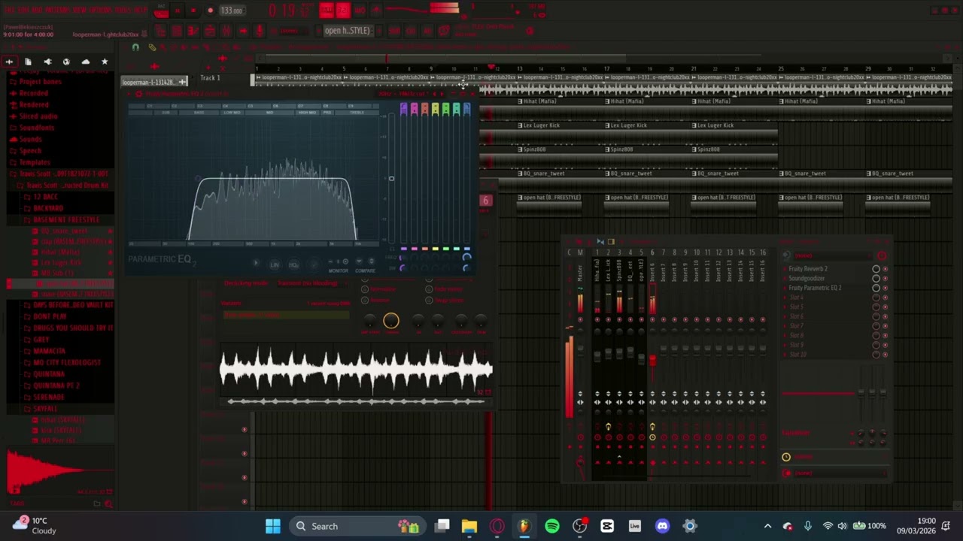Open the browser starred favorites tab
The image size is (963, 541).
(105, 62)
